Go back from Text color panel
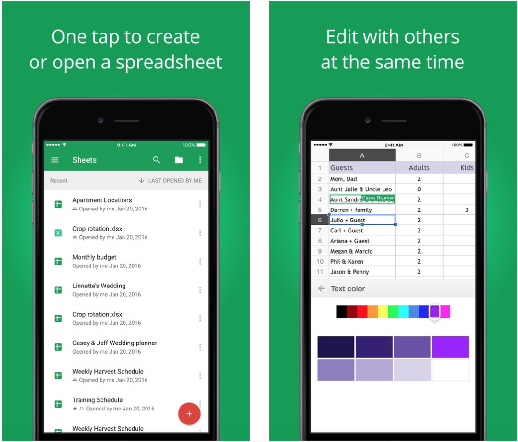 coord(321,288)
